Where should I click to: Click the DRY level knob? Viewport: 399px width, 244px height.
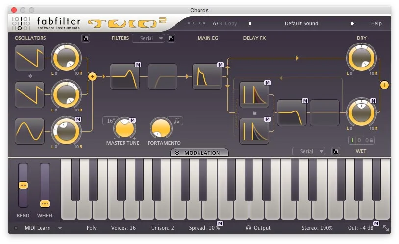pyautogui.click(x=361, y=58)
